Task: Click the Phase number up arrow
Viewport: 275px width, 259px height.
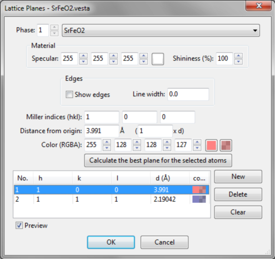Action: point(54,27)
